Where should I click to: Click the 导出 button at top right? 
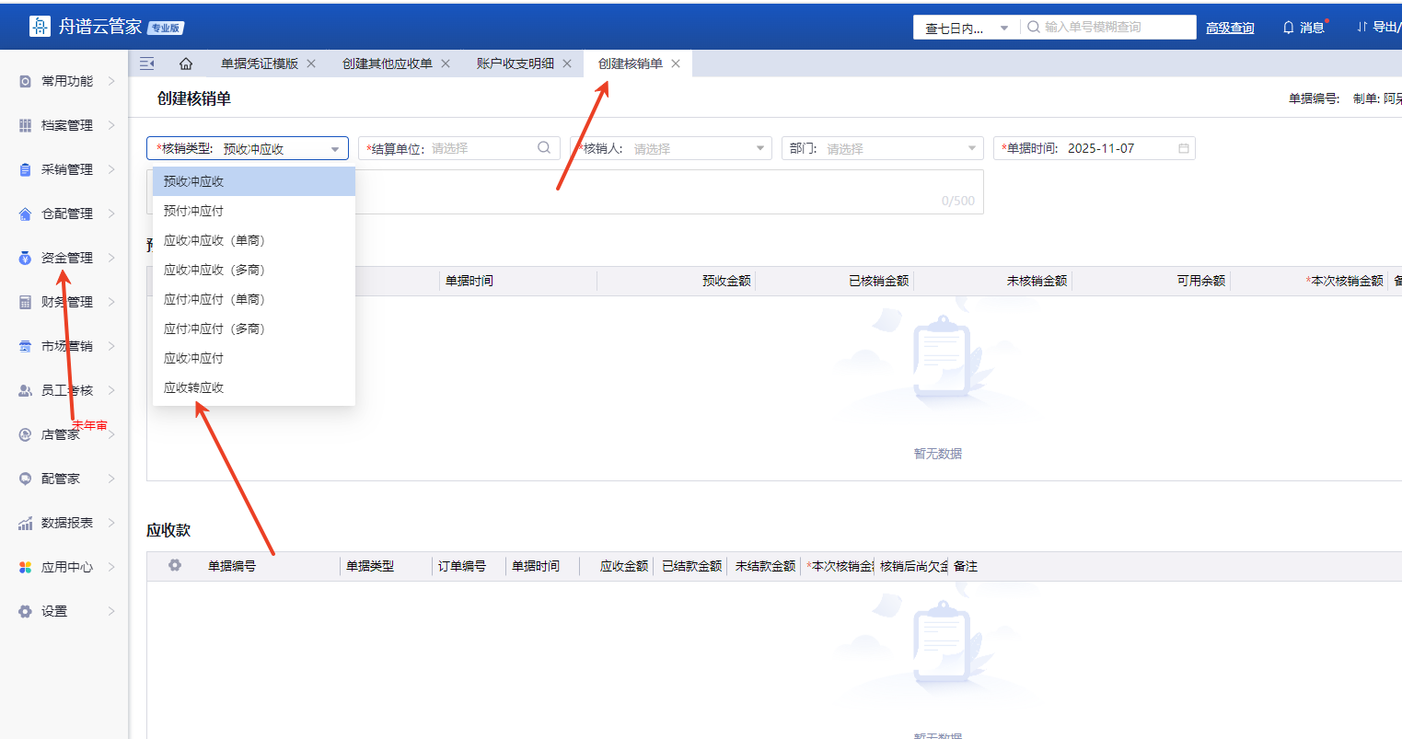click(x=1377, y=28)
